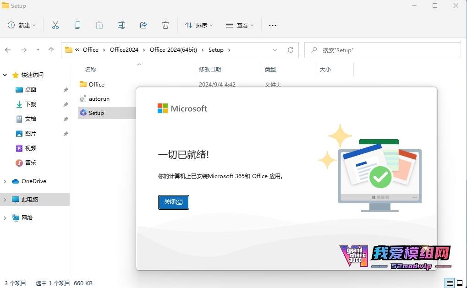Open recent locations dropdown arrow
Image resolution: width=467 pixels, height=288 pixels.
coord(38,50)
